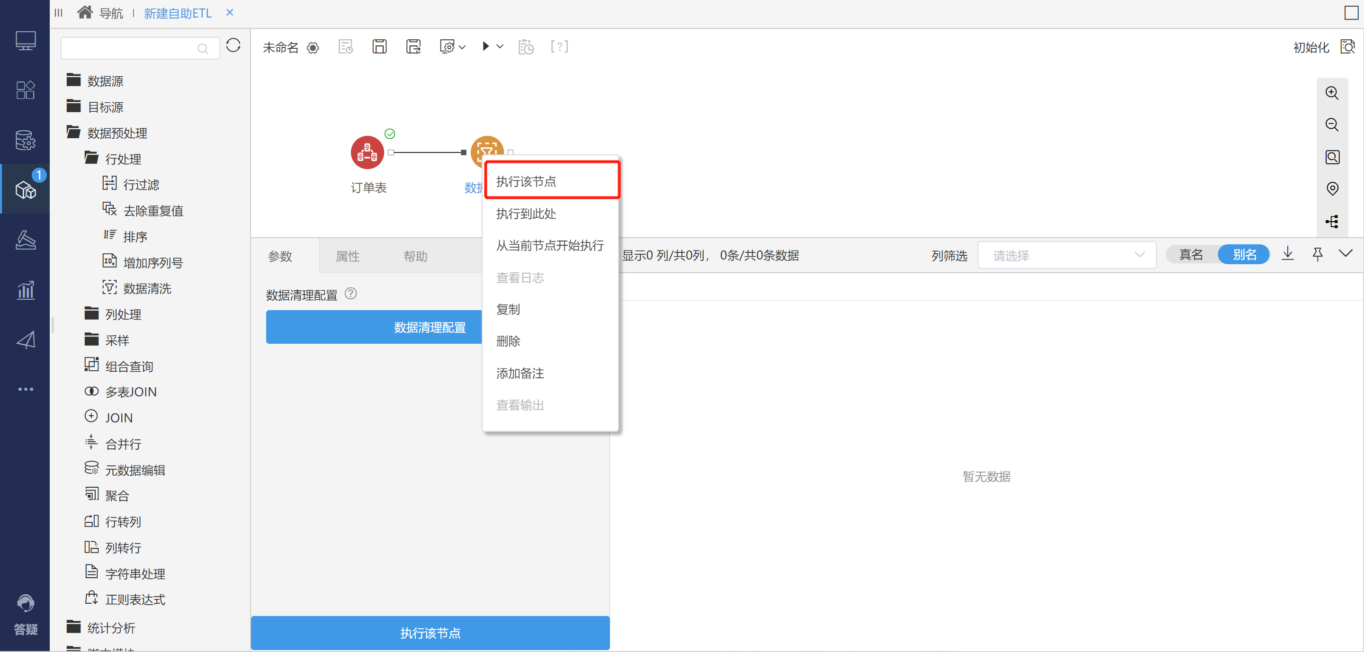Collapse the data panel chevron
The image size is (1364, 652).
(x=1345, y=253)
